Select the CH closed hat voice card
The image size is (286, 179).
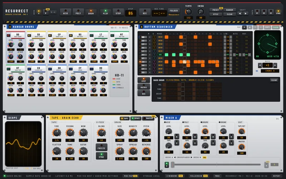(x=36, y=81)
